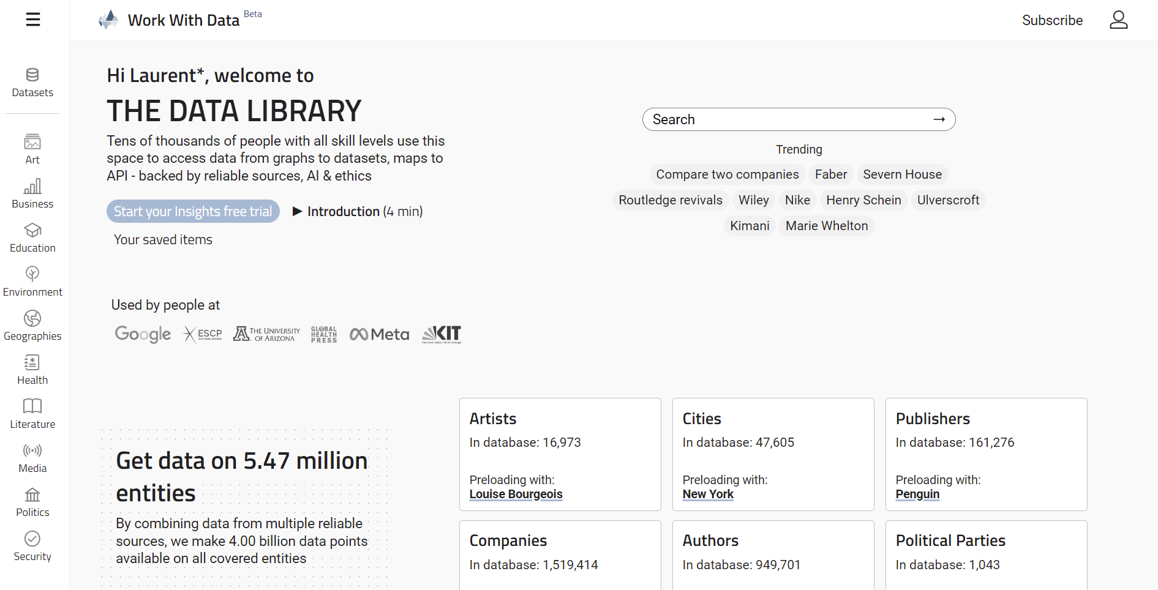Click 'In database: 1,519,414' text
This screenshot has width=1158, height=590.
533,565
